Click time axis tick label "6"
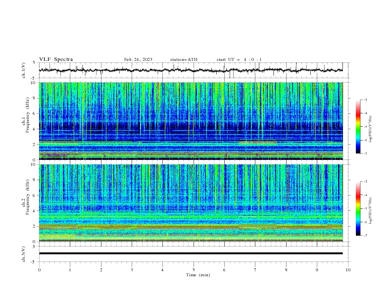Image resolution: width=392 pixels, height=303 pixels. [224, 270]
